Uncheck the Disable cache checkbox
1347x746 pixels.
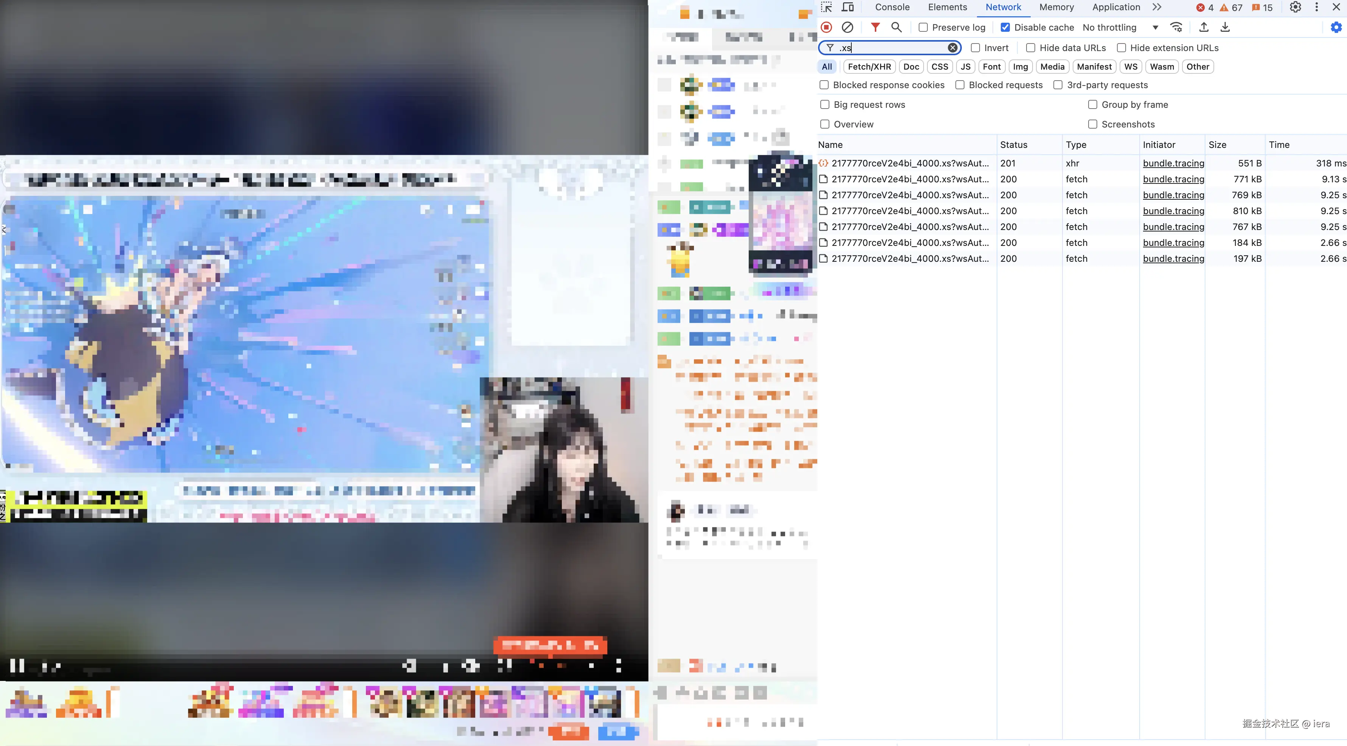(1005, 27)
